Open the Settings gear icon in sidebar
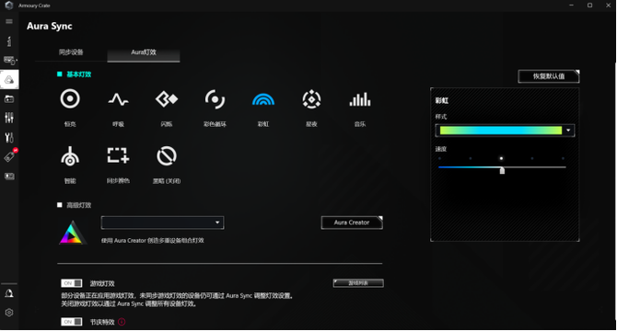617x331 pixels. (9, 313)
